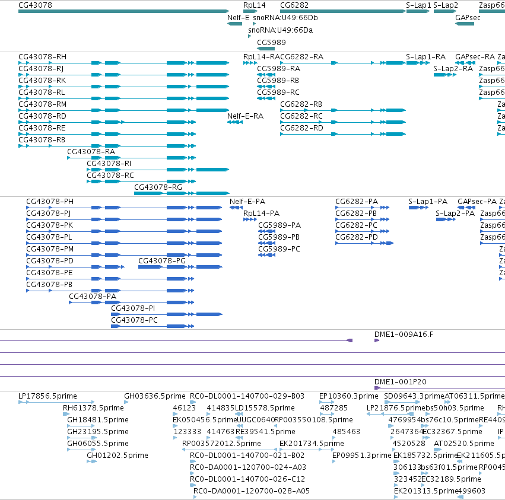
Task: Select the CG5989 gene label
Action: (x=271, y=43)
